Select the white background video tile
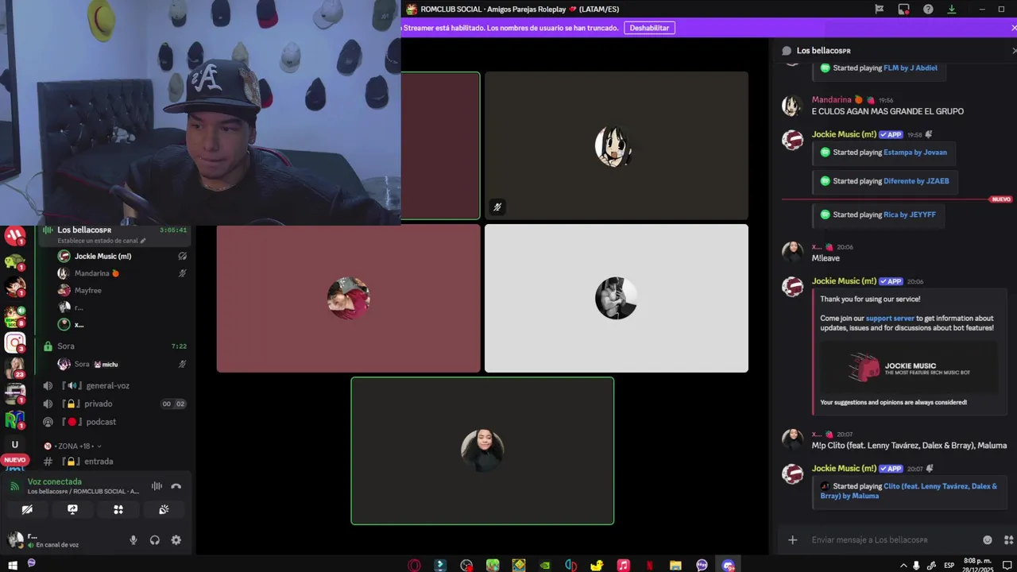The image size is (1017, 572). [x=617, y=298]
